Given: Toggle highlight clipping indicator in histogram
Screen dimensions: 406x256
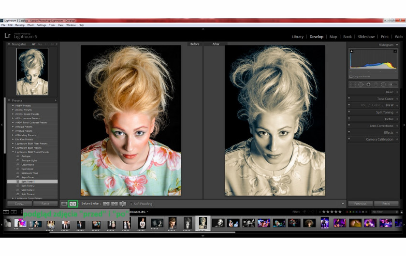Looking at the screenshot, I should (395, 51).
